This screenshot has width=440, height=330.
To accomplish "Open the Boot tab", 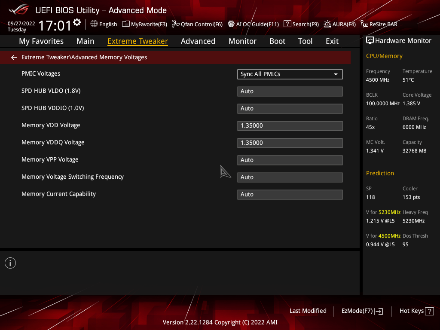I will coord(277,41).
